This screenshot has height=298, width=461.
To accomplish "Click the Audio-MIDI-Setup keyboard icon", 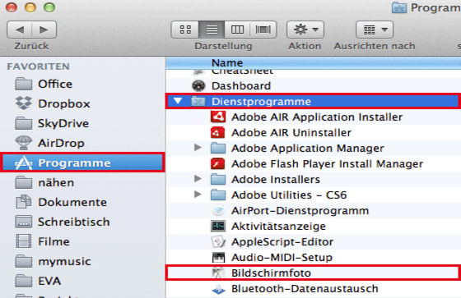I will click(218, 257).
